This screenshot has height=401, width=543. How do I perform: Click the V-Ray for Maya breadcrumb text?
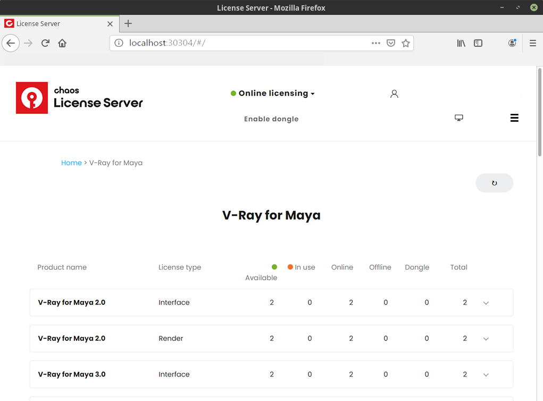click(115, 163)
